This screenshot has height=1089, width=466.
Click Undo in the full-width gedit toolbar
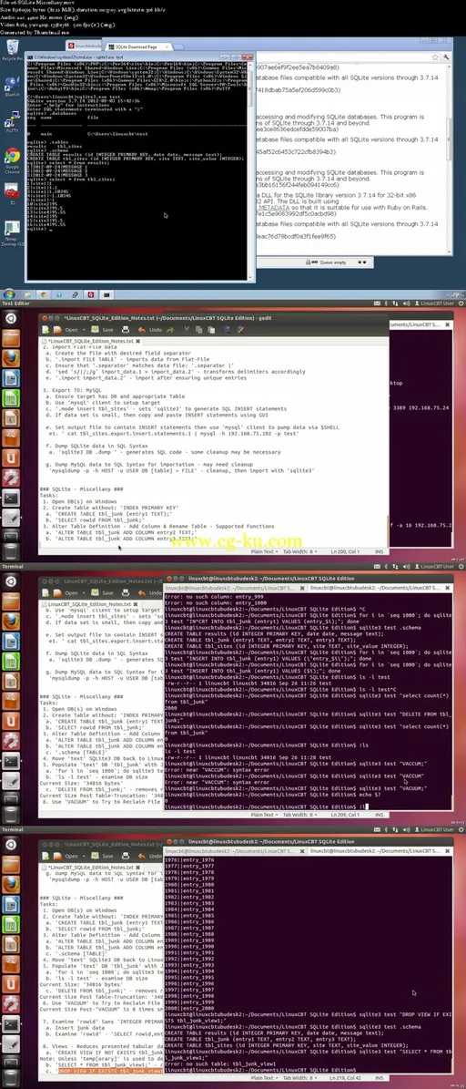[150, 330]
